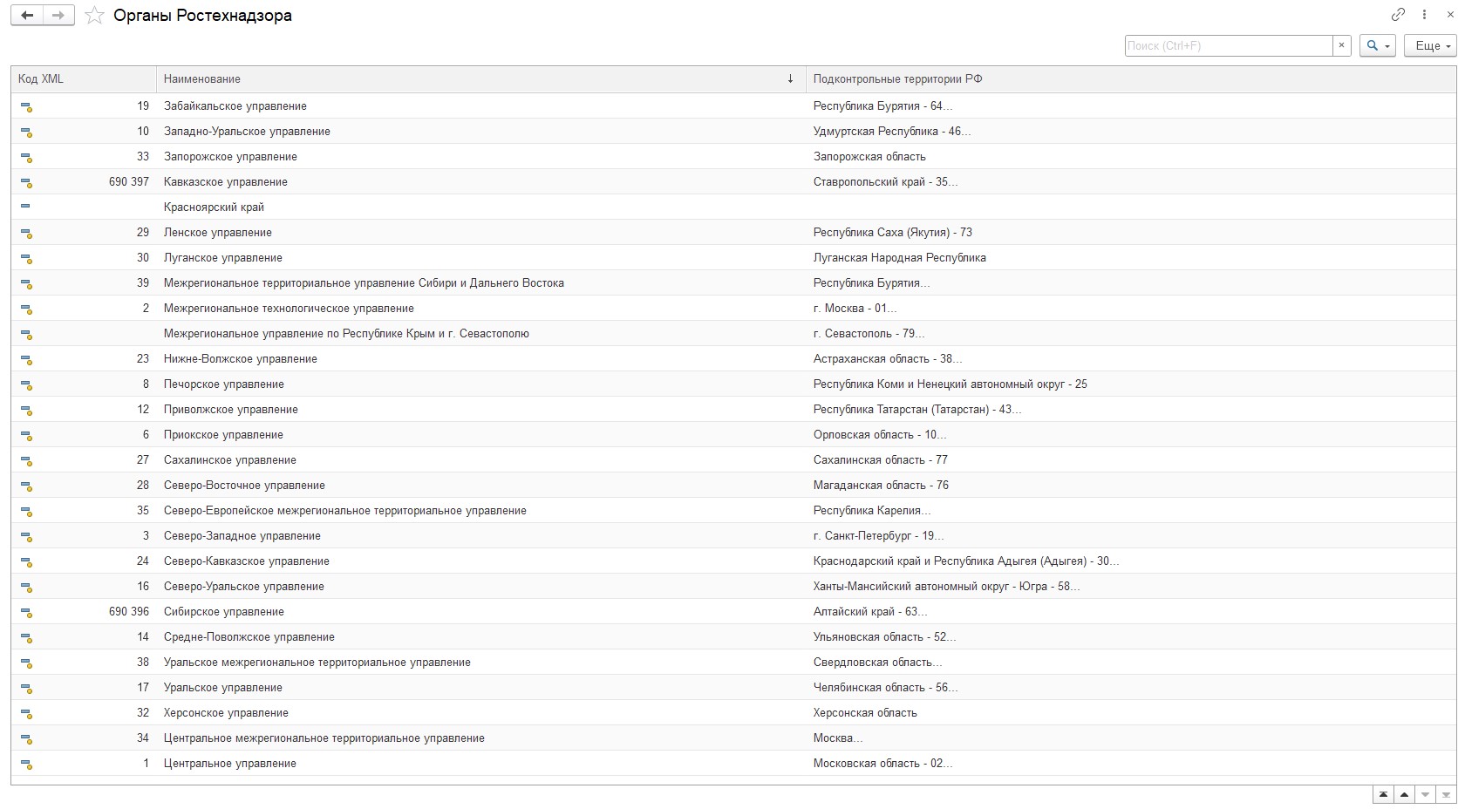Select the Красноярский край row

(x=215, y=207)
